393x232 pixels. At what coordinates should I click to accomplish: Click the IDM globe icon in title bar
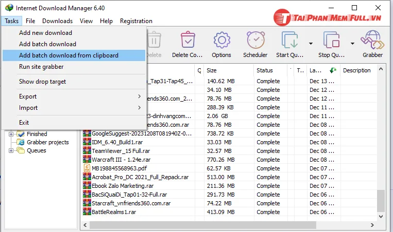point(9,8)
